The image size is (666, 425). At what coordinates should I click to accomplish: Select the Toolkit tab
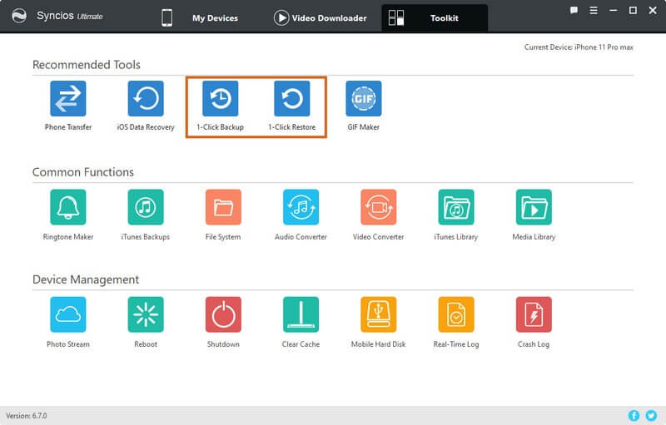click(435, 17)
